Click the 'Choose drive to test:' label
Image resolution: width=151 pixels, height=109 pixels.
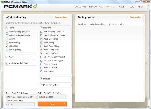point(15,100)
